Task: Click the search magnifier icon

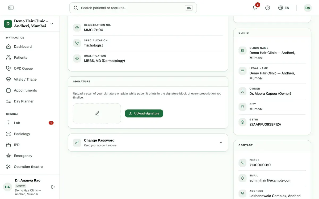Action: 76,8
